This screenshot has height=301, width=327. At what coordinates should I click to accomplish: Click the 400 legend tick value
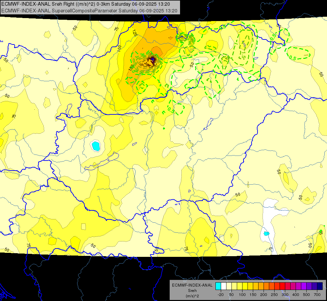(x=296, y=295)
